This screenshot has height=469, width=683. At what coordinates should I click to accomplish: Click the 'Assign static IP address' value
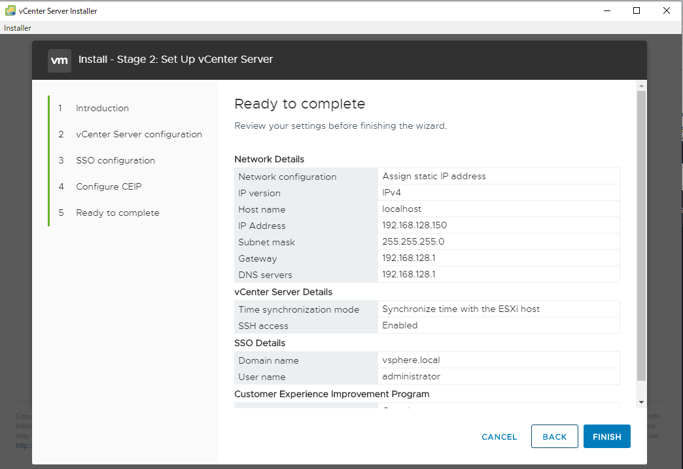(x=434, y=176)
